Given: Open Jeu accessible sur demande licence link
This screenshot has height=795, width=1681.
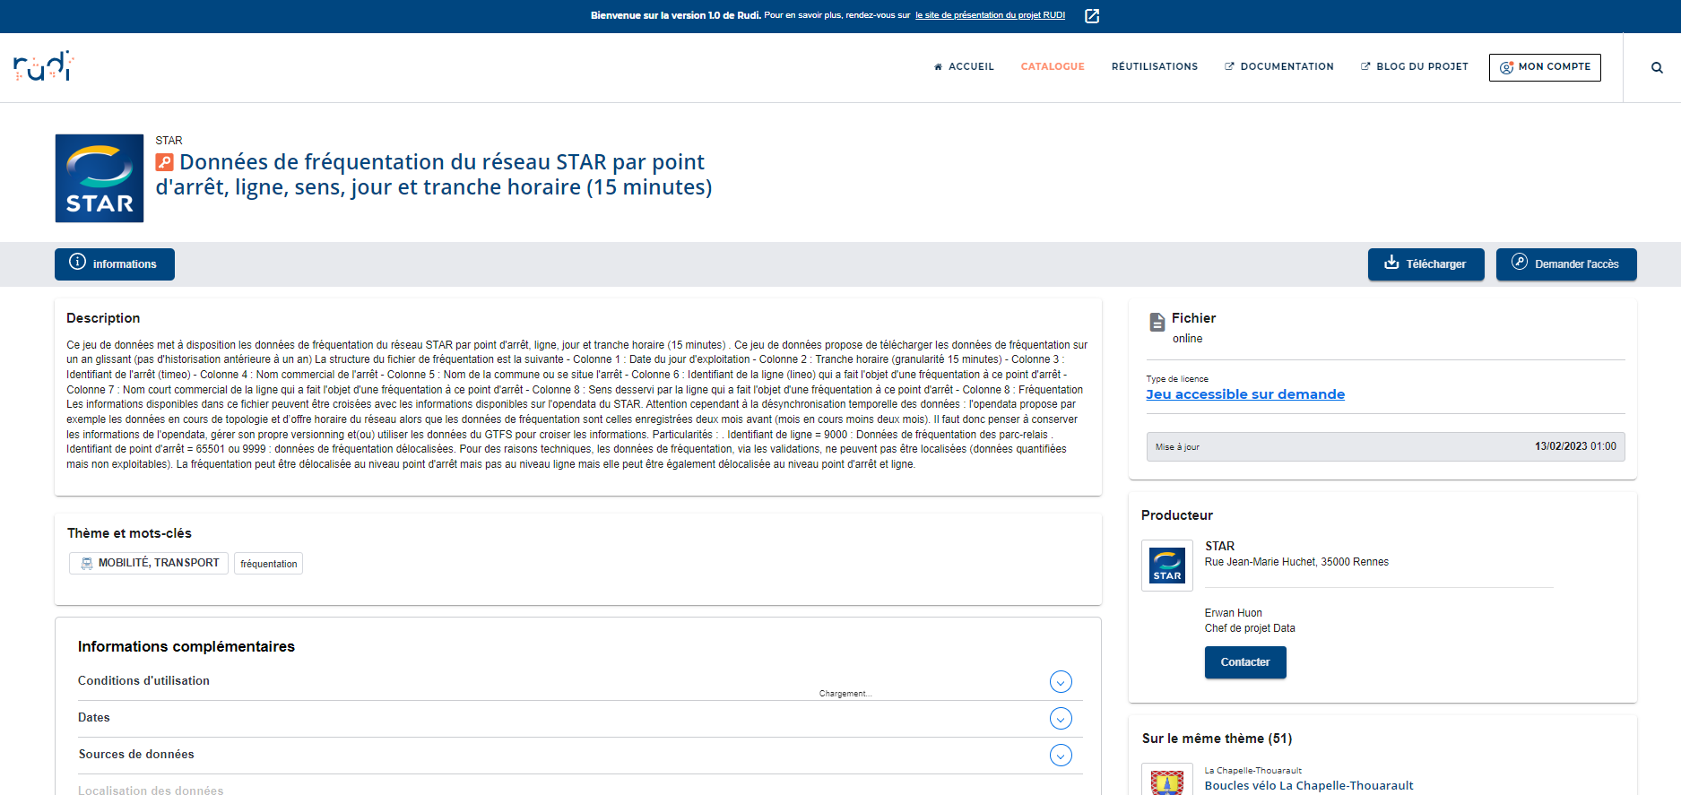Looking at the screenshot, I should point(1245,394).
